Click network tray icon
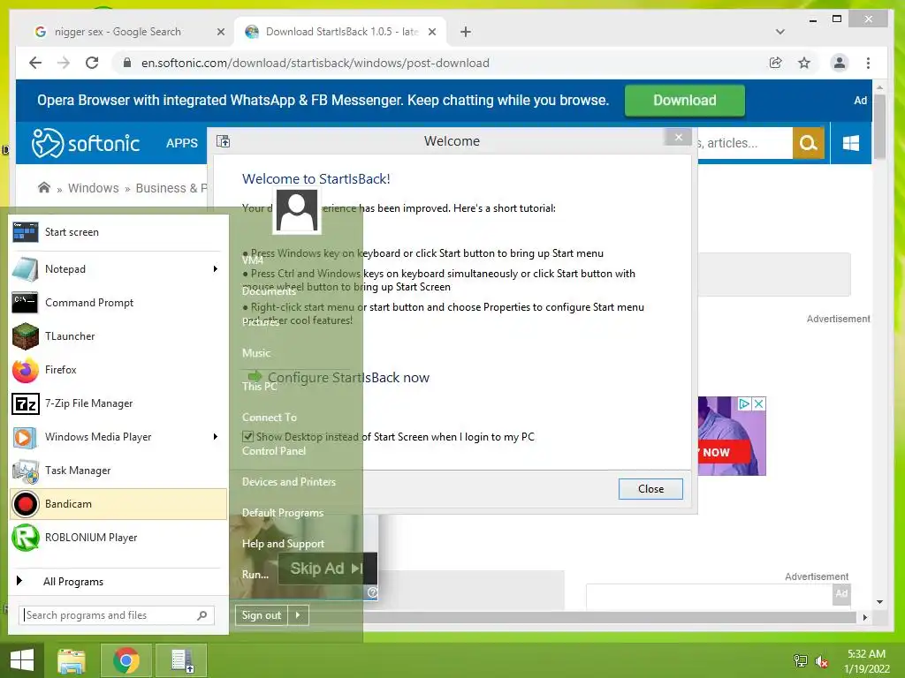The width and height of the screenshot is (905, 678). 801,660
